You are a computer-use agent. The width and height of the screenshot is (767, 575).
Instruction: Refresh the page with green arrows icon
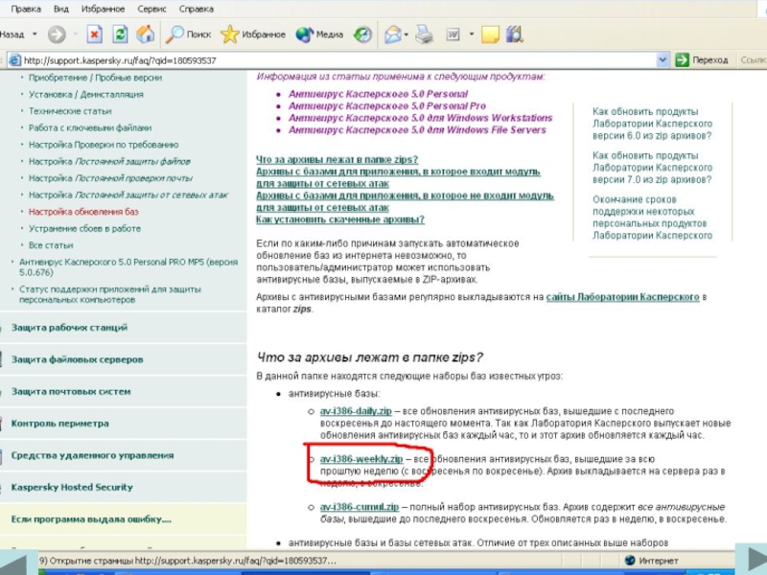(x=120, y=34)
